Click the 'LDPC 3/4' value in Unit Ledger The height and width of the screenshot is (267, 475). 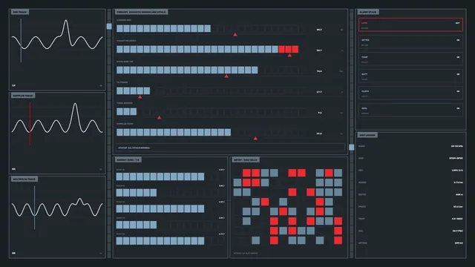(x=457, y=171)
